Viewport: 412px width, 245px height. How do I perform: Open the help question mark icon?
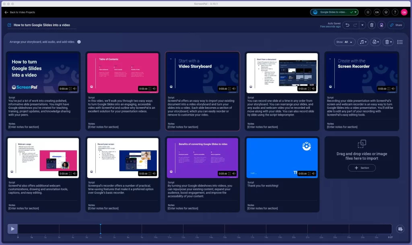[395, 12]
